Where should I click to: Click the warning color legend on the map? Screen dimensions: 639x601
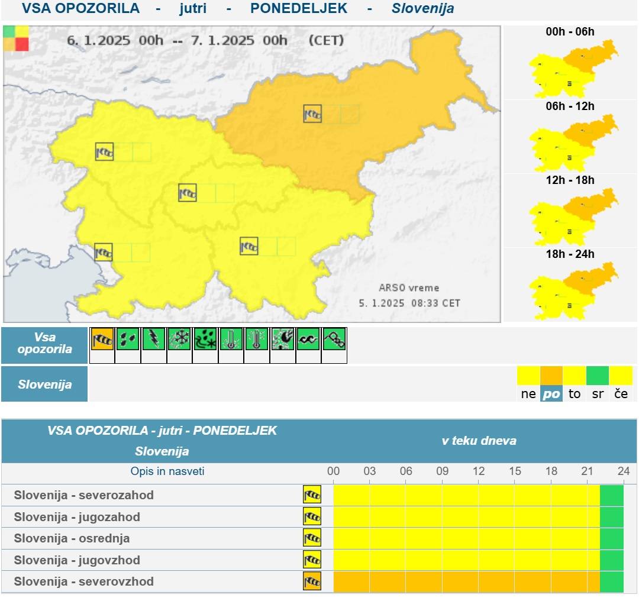pos(16,38)
